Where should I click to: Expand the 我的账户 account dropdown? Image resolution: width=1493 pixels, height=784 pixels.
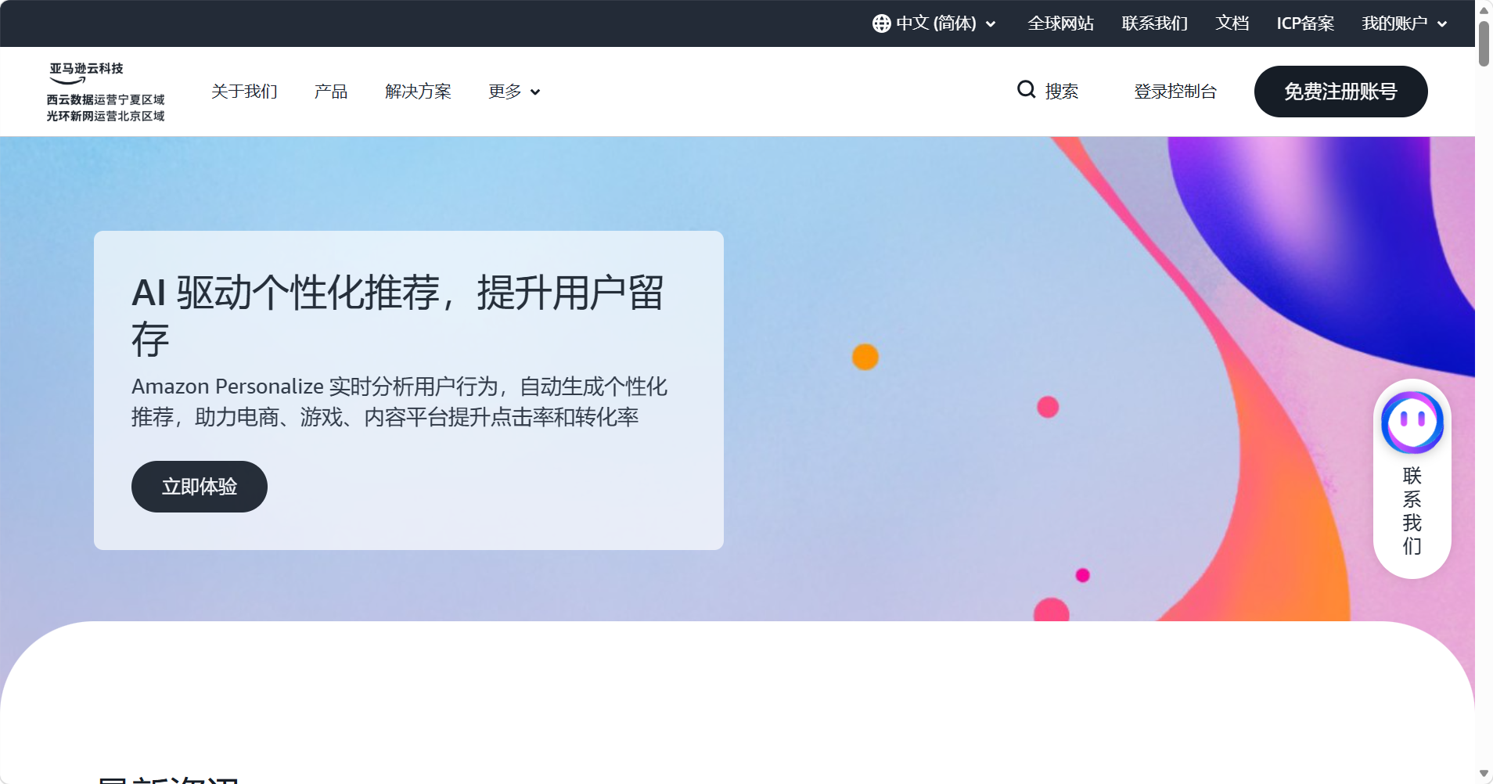point(1405,23)
